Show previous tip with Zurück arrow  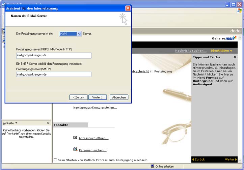tap(198, 159)
